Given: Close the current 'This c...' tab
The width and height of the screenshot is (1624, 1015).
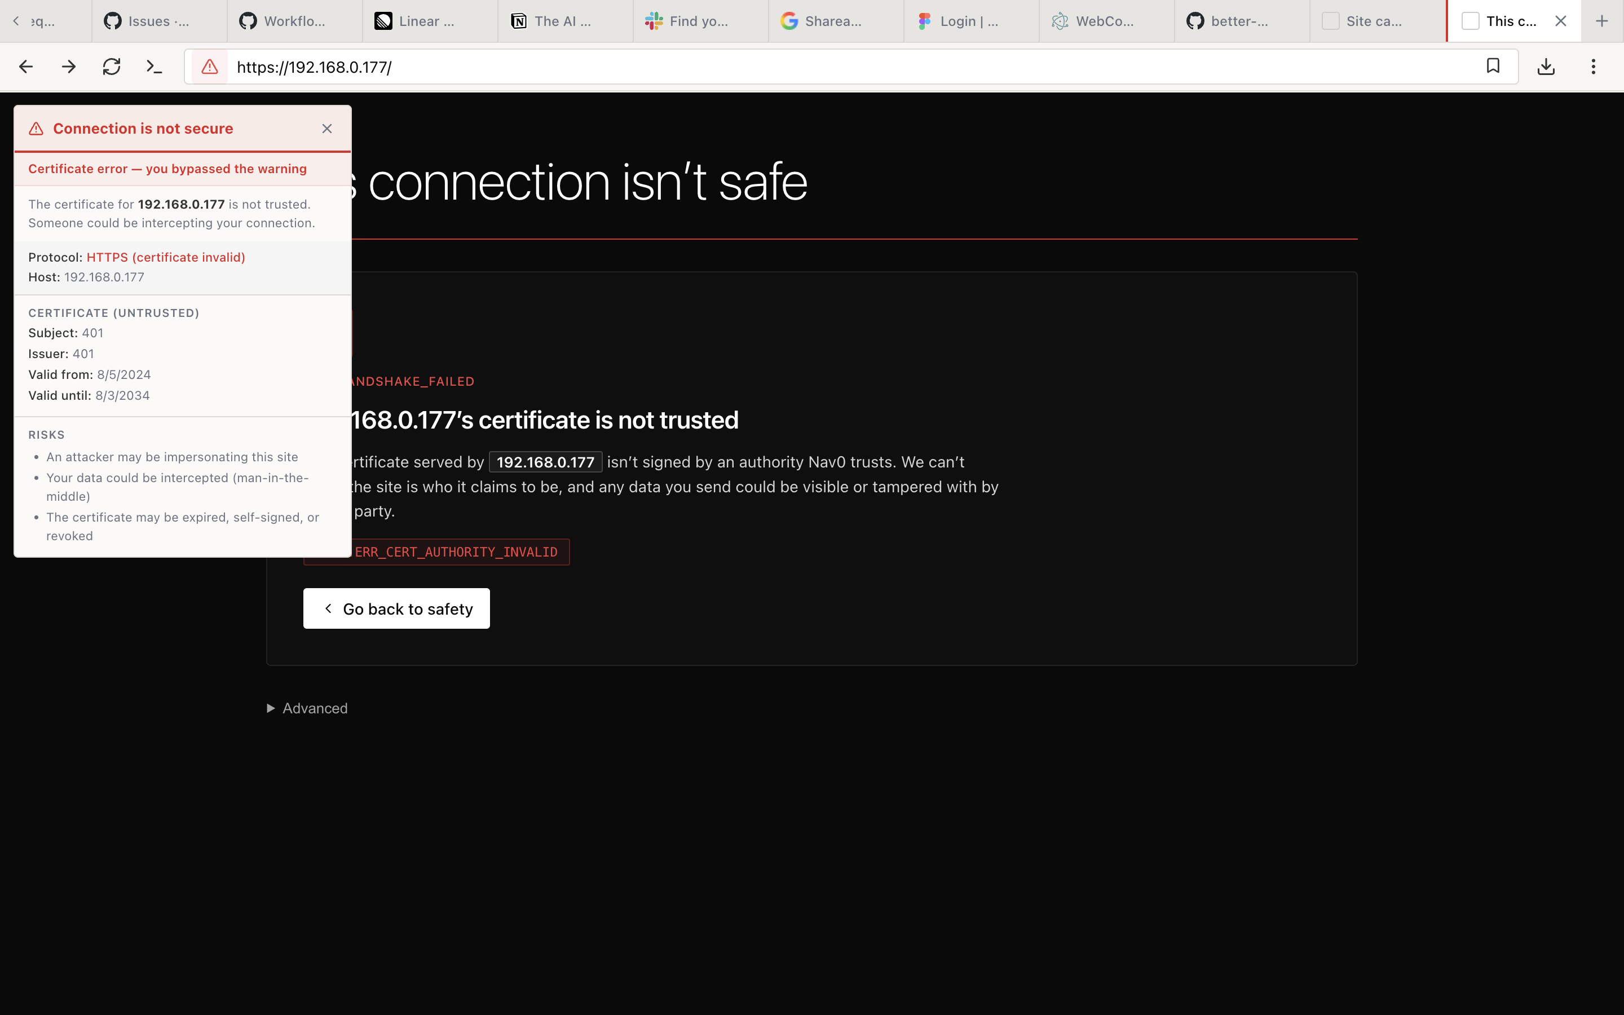Looking at the screenshot, I should coord(1561,21).
